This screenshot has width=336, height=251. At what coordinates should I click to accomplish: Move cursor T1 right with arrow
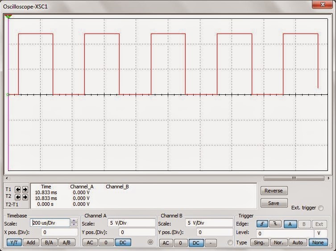coord(25,189)
